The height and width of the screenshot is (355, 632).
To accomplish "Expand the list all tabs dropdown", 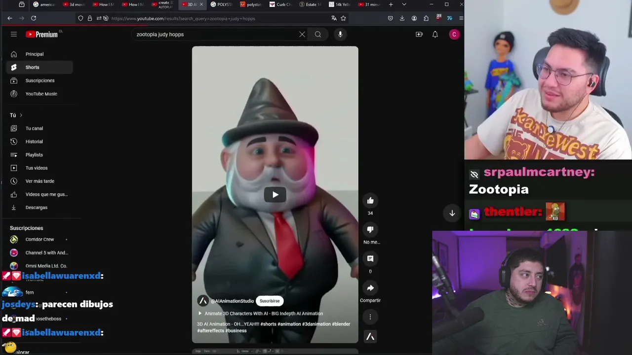I will pyautogui.click(x=404, y=4).
